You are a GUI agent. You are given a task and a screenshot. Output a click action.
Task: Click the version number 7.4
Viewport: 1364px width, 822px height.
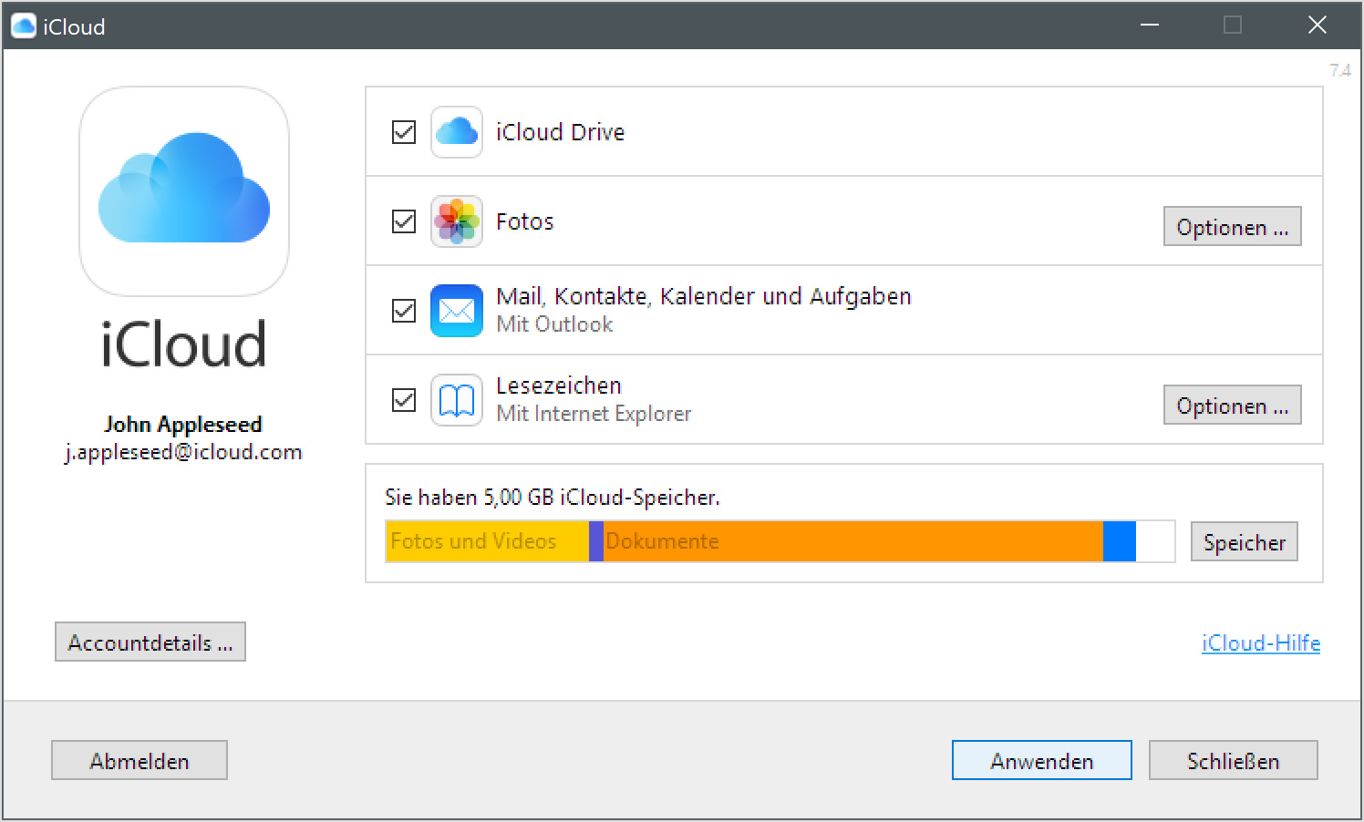pyautogui.click(x=1339, y=70)
